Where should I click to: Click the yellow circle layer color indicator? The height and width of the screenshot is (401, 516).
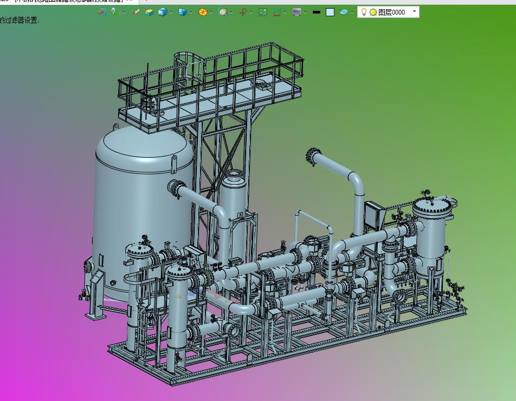[373, 12]
